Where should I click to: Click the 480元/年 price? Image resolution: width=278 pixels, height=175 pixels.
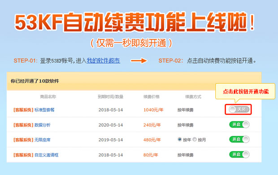[x=152, y=140]
